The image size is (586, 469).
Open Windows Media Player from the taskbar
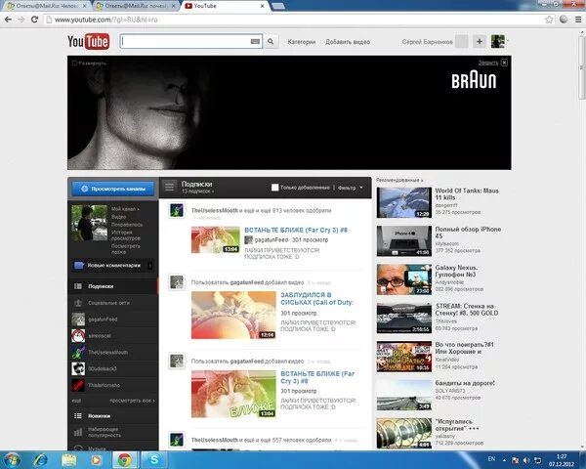pos(96,459)
